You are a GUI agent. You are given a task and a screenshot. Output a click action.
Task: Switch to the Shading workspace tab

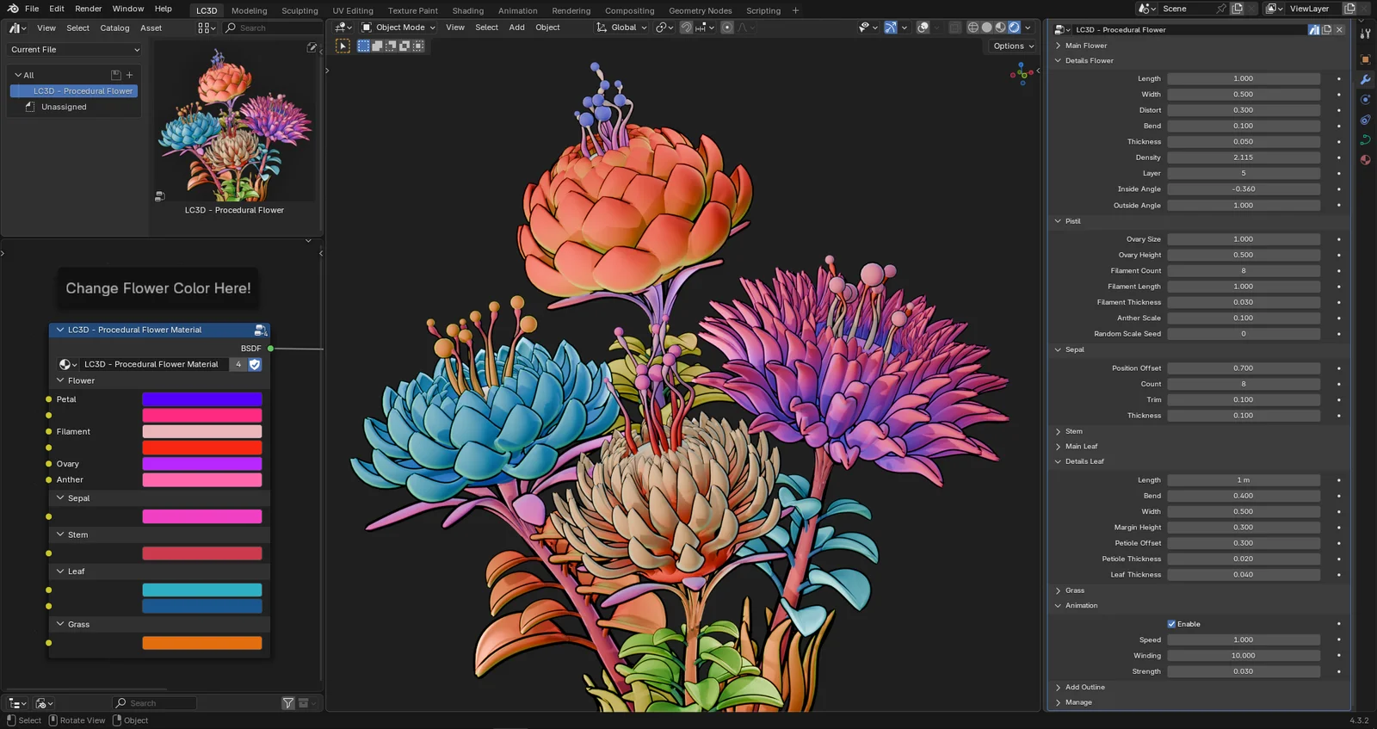(x=467, y=10)
